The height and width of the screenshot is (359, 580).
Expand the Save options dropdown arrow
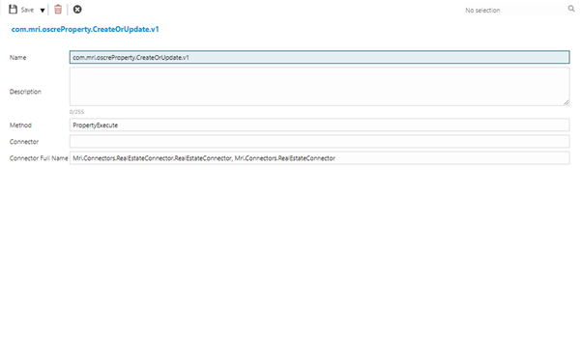tap(43, 11)
